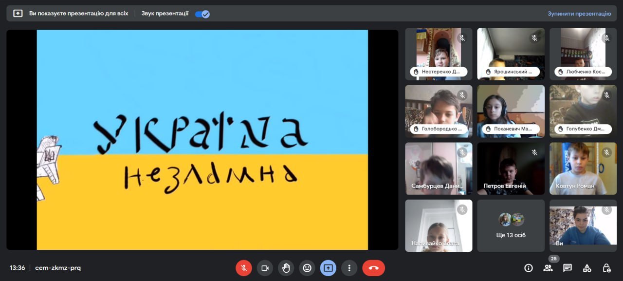Open the chat messages panel
Viewport: 623px width, 281px height.
click(568, 268)
